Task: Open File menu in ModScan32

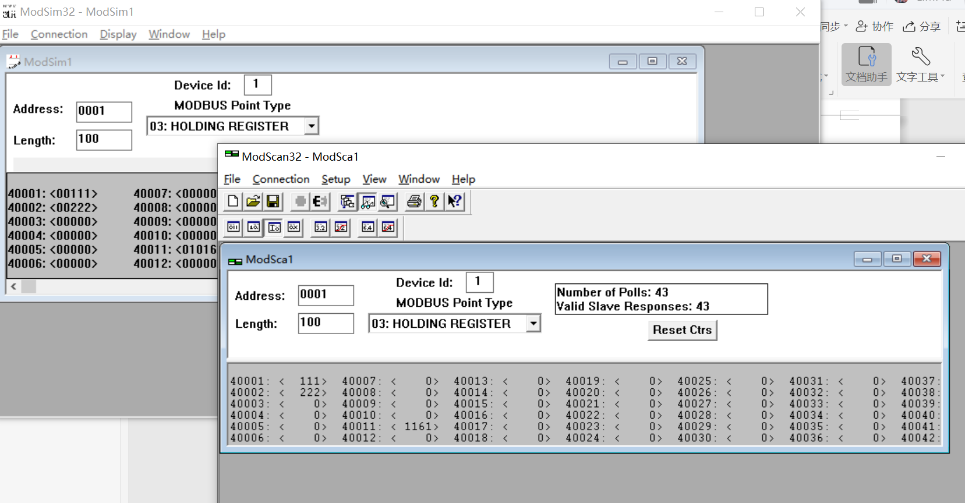Action: click(232, 179)
